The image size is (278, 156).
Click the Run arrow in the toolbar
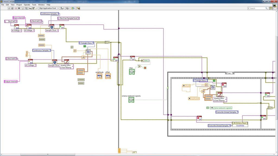[9, 8]
